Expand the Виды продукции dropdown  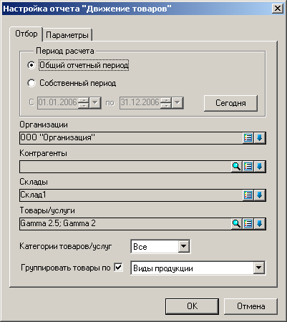pos(259,268)
